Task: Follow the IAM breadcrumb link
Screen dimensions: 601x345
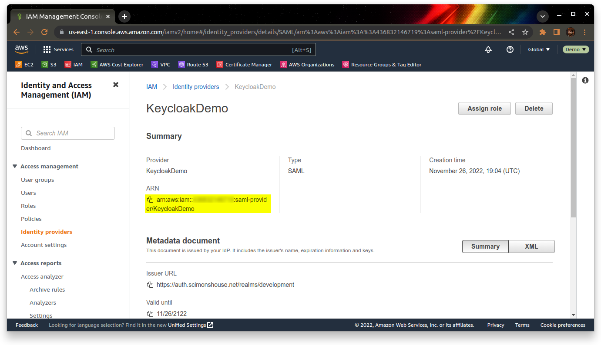Action: pyautogui.click(x=151, y=87)
